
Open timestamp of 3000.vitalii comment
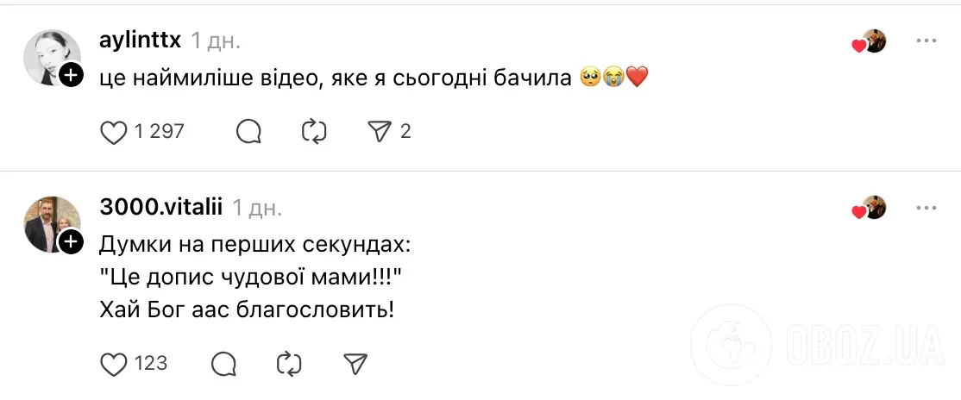point(257,208)
